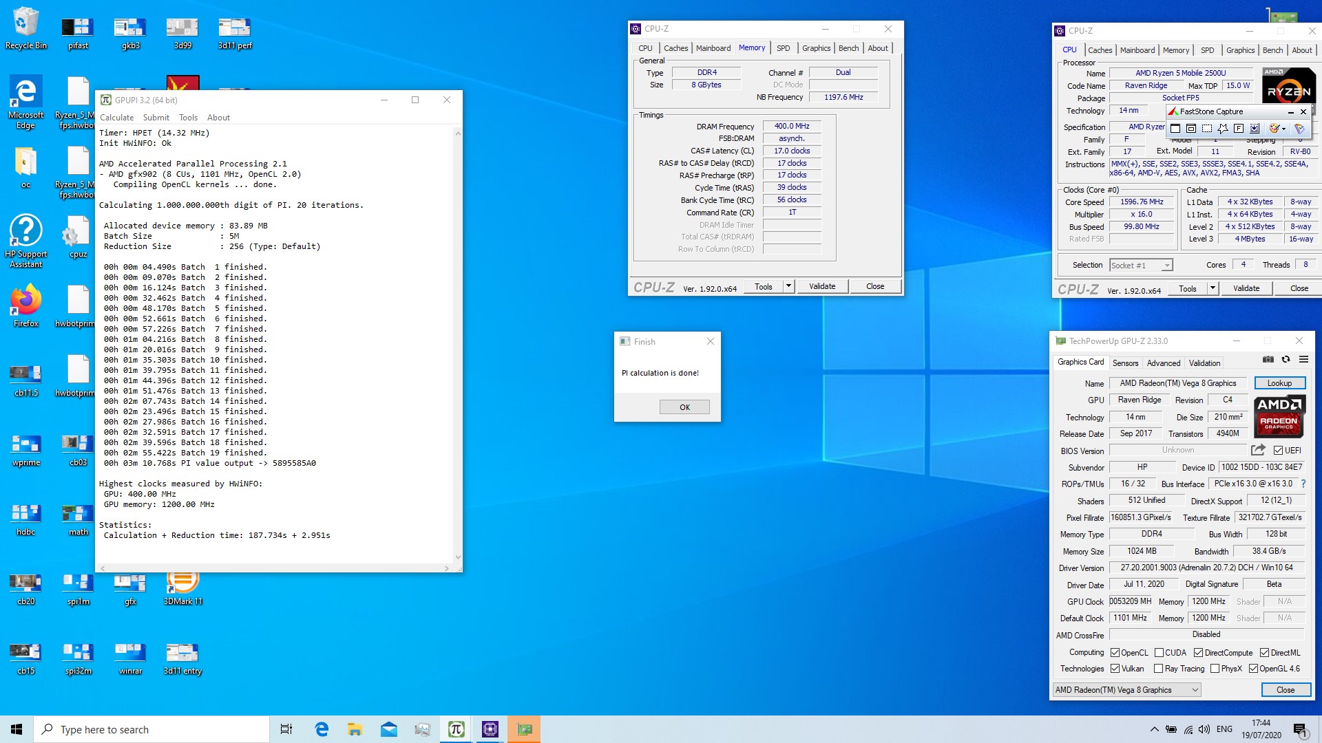Open the Windows Start menu

[x=17, y=729]
